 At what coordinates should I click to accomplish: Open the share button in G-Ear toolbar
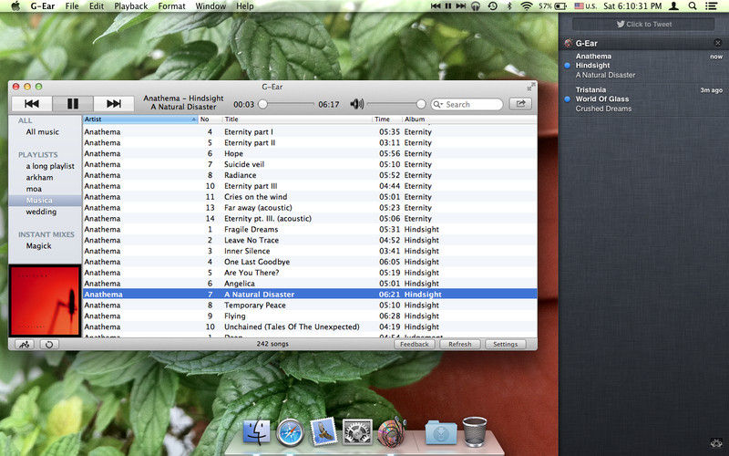tap(520, 104)
